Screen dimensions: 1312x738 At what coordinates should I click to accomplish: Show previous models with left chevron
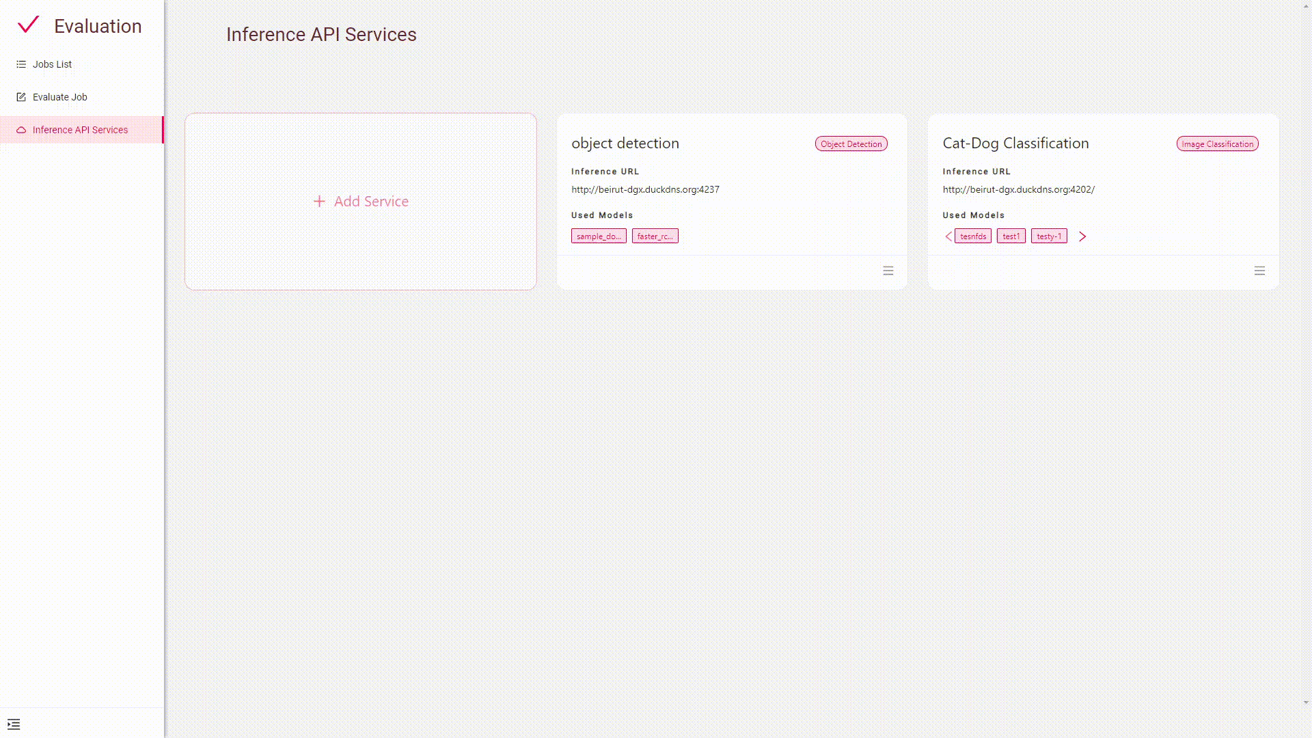(x=948, y=236)
